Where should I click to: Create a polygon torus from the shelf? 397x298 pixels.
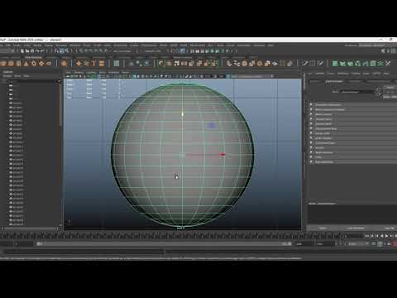point(34,64)
